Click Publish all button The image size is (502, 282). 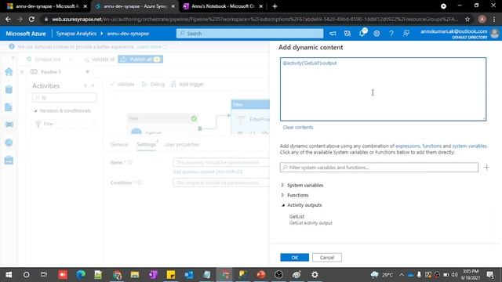140,60
